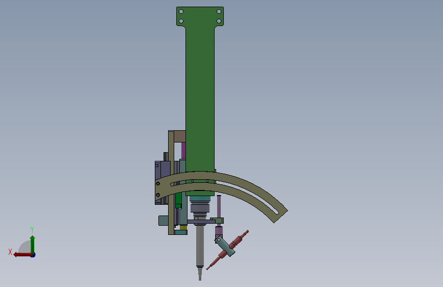The width and height of the screenshot is (443, 287).
Task: Click the bottom-right hole on the green mounting plate
Action: click(x=219, y=21)
